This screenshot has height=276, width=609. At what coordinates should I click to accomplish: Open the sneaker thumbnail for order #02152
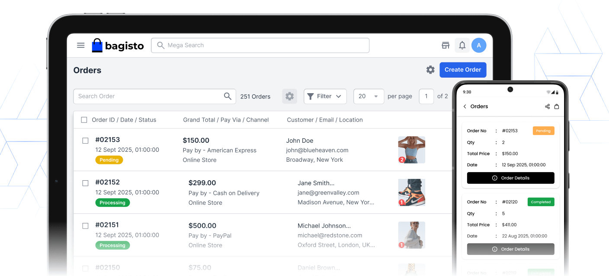point(411,192)
